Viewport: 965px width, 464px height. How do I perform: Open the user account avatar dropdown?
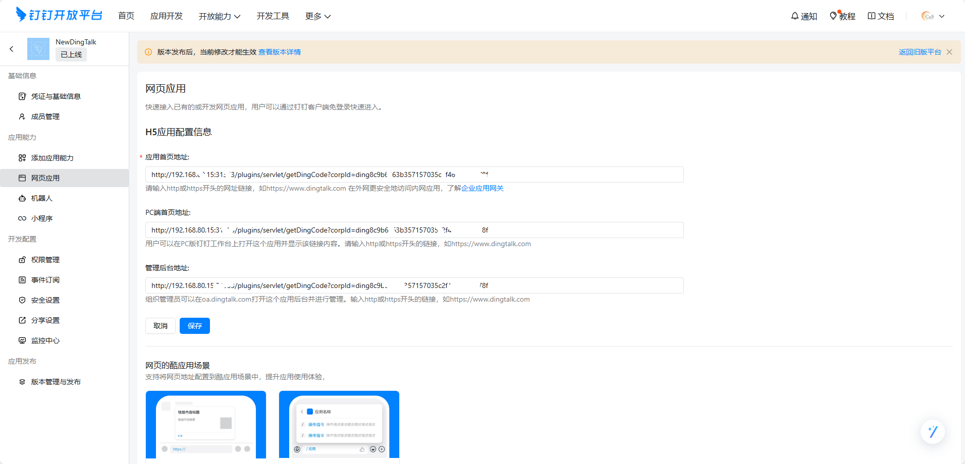tap(933, 16)
